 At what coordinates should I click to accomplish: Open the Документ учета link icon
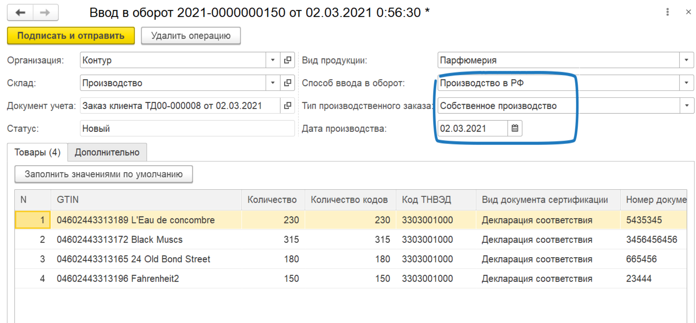pyautogui.click(x=287, y=106)
